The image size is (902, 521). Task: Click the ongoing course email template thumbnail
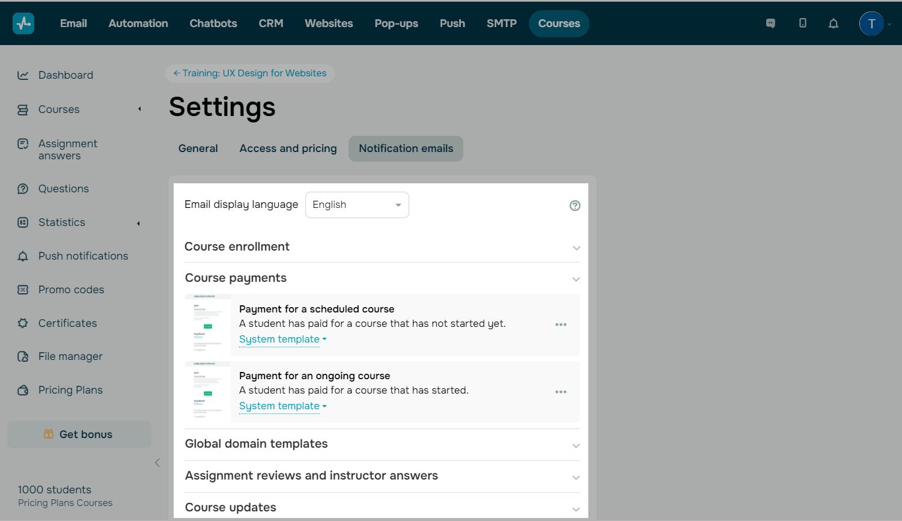208,392
